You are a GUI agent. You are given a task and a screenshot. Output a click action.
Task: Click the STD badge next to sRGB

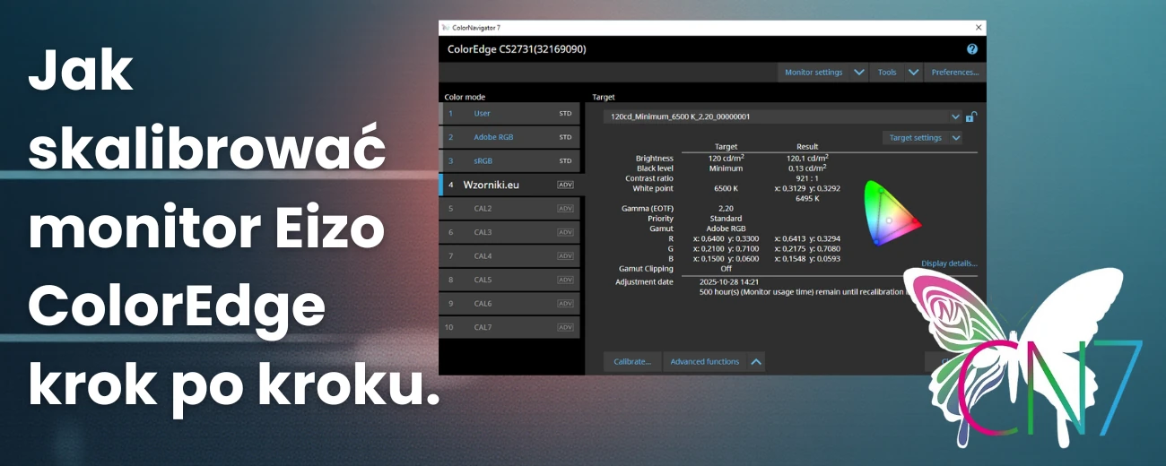[565, 161]
